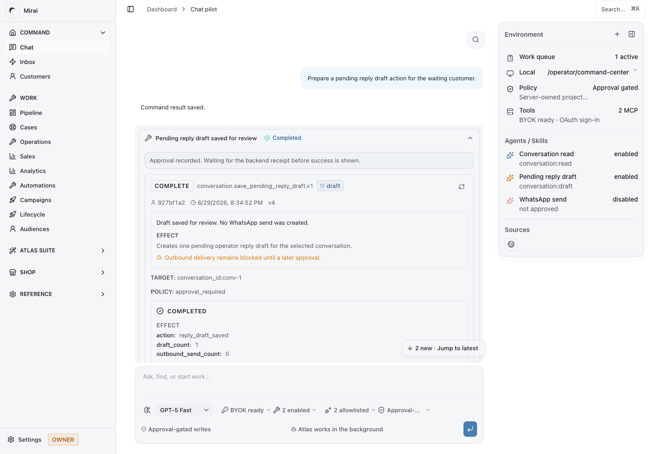The width and height of the screenshot is (653, 454).
Task: Open the BYOK ready dropdown
Action: pos(246,410)
